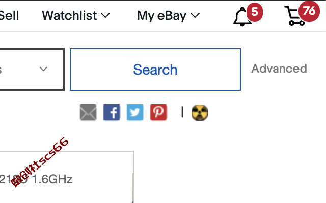The height and width of the screenshot is (203, 326).
Task: Click the chevron arrow next to My eBay
Action: point(195,15)
